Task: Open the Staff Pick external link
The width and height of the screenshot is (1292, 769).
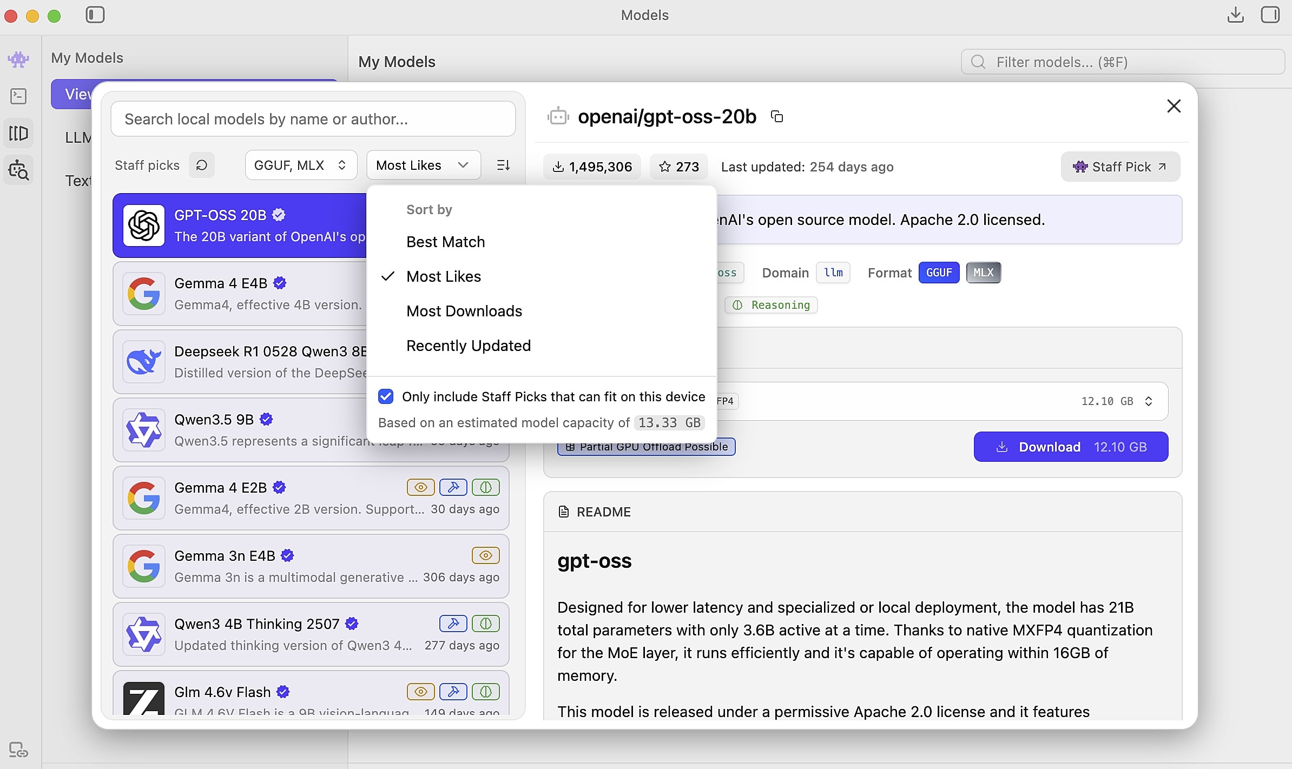Action: 1120,167
